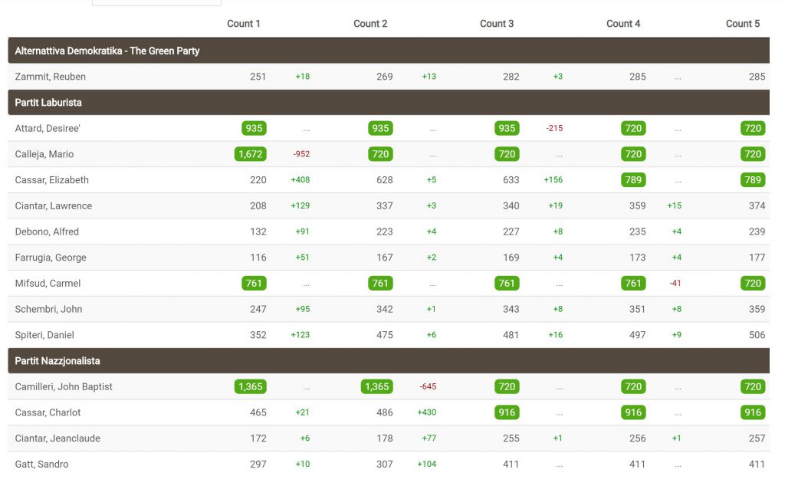Select the red "-645" transfer for Camilleri
Screen dimensions: 785x486
point(428,387)
